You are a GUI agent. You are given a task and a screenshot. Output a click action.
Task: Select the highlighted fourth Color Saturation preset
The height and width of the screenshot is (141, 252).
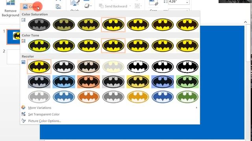pyautogui.click(x=113, y=25)
